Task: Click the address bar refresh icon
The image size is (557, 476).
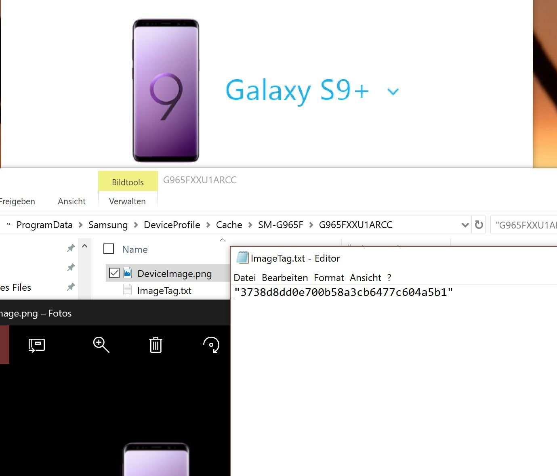Action: click(479, 224)
